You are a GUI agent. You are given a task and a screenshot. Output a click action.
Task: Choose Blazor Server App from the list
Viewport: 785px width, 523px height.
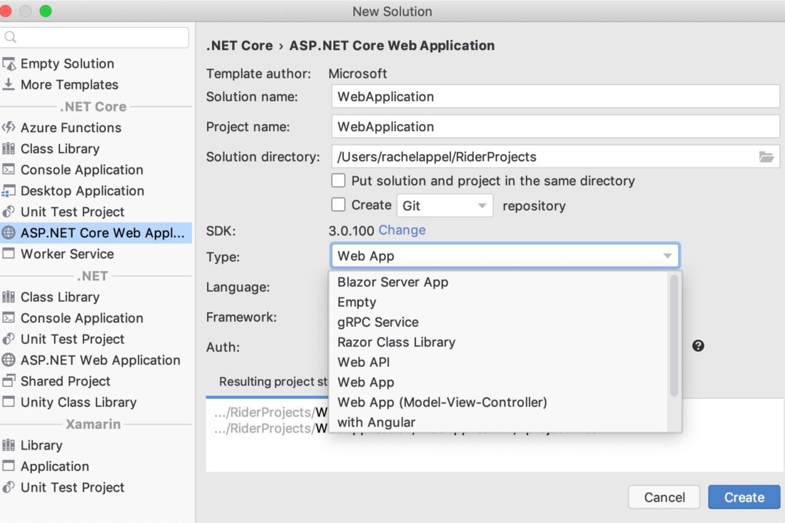pyautogui.click(x=393, y=282)
